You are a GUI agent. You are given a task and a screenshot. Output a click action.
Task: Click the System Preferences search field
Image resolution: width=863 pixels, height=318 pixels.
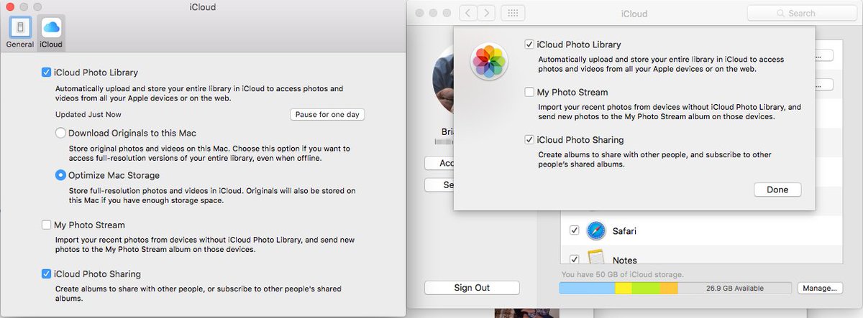click(x=802, y=13)
